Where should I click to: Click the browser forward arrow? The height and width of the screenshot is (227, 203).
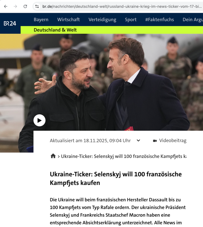click(16, 6)
